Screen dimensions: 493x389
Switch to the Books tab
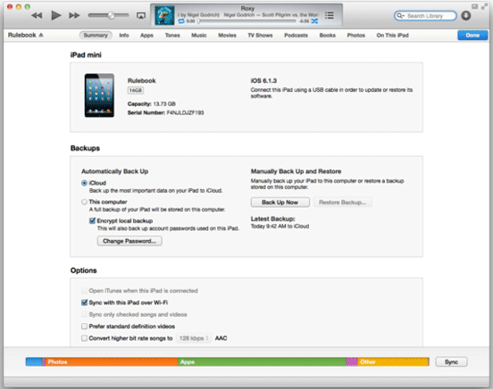[x=328, y=35]
